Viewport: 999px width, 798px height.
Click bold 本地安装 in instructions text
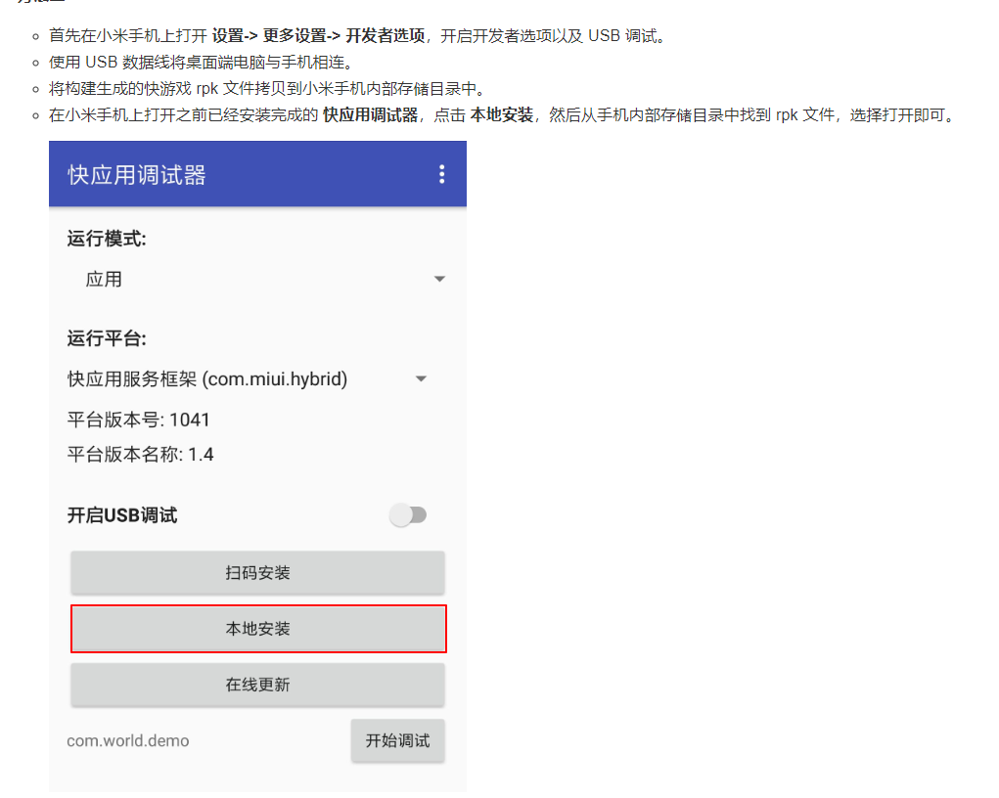tap(501, 115)
